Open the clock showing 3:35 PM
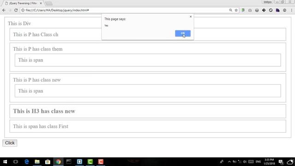Screen dimensions: 295x166 269,162
